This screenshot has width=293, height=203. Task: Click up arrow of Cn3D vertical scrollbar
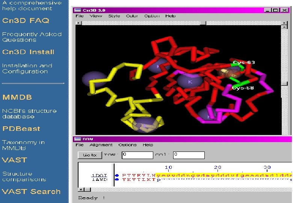(x=284, y=27)
